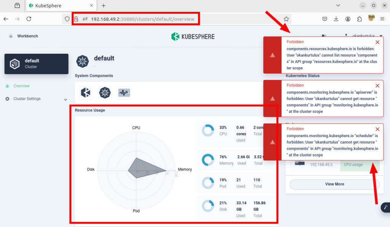This screenshot has width=390, height=227.
Task: Click the Kubernetes Status heading
Action: (x=302, y=75)
